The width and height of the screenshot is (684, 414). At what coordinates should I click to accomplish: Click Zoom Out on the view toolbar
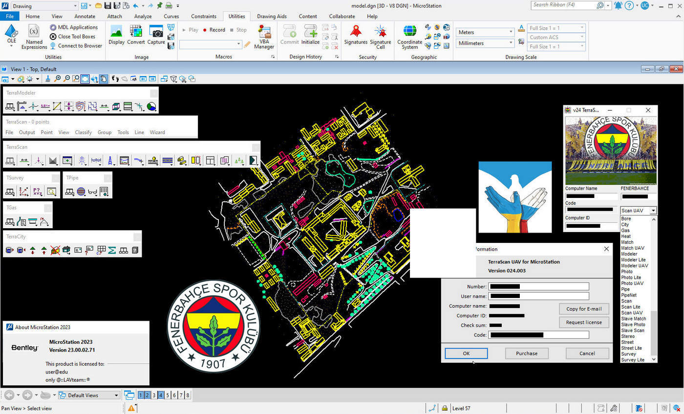tap(67, 79)
